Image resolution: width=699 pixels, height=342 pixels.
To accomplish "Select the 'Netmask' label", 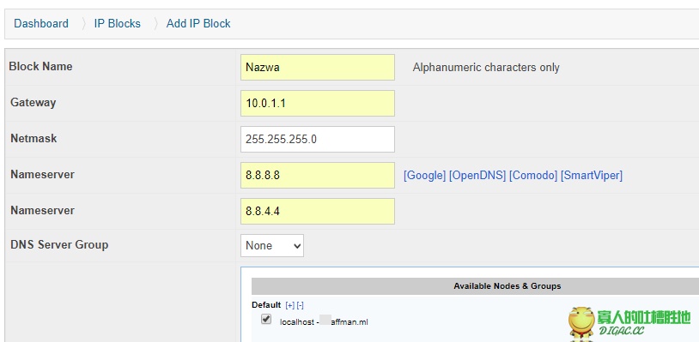I will click(33, 138).
